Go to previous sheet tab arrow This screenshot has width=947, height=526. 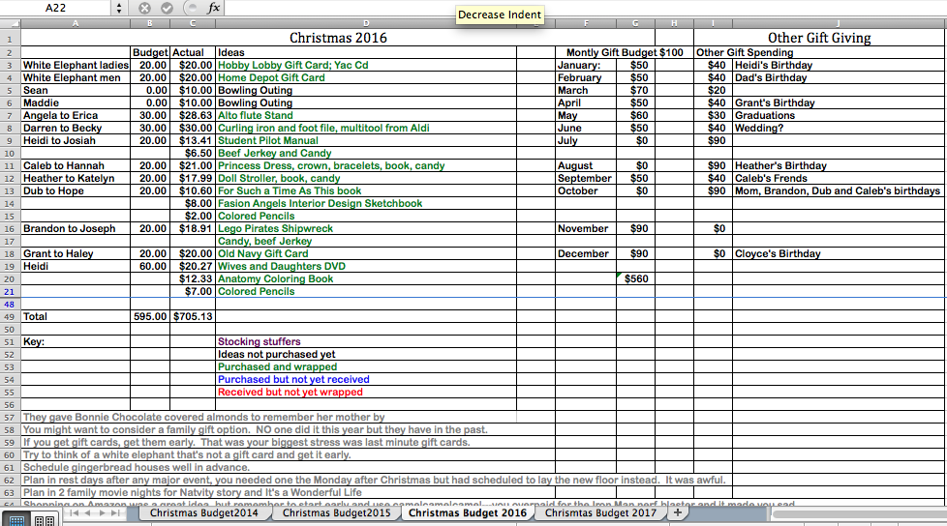click(87, 513)
